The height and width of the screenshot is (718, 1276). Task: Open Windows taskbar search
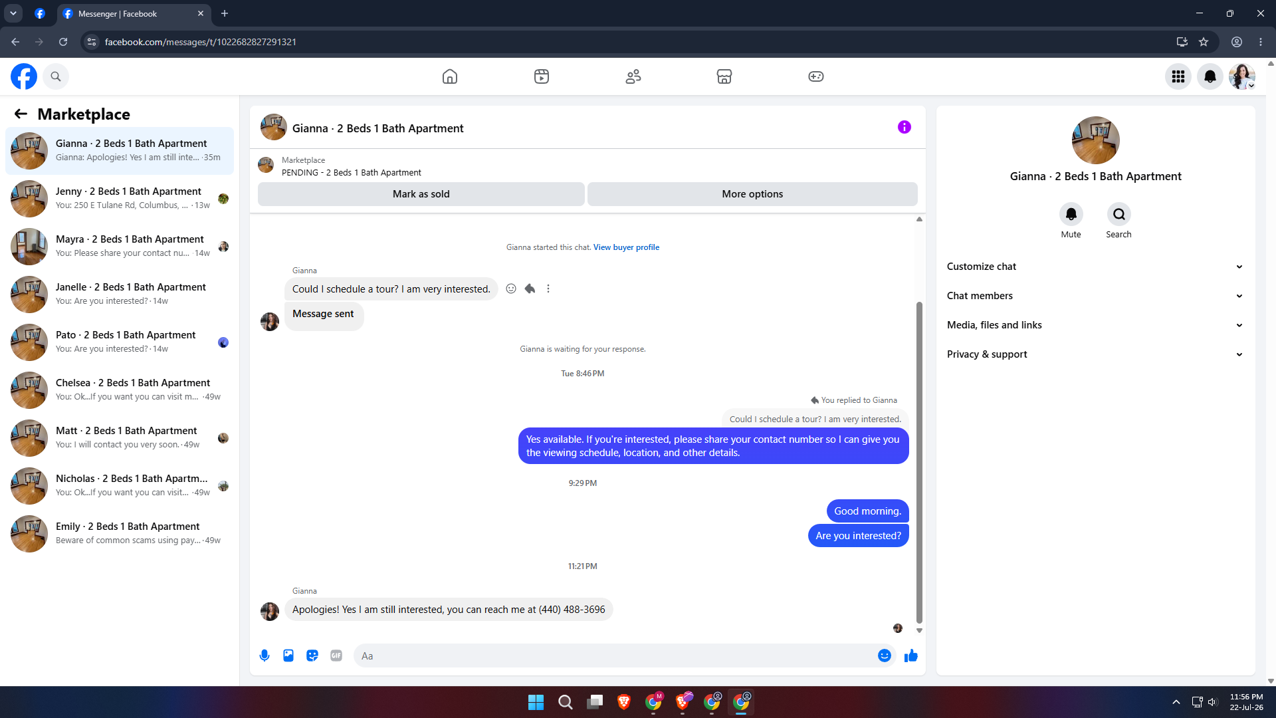(x=566, y=702)
